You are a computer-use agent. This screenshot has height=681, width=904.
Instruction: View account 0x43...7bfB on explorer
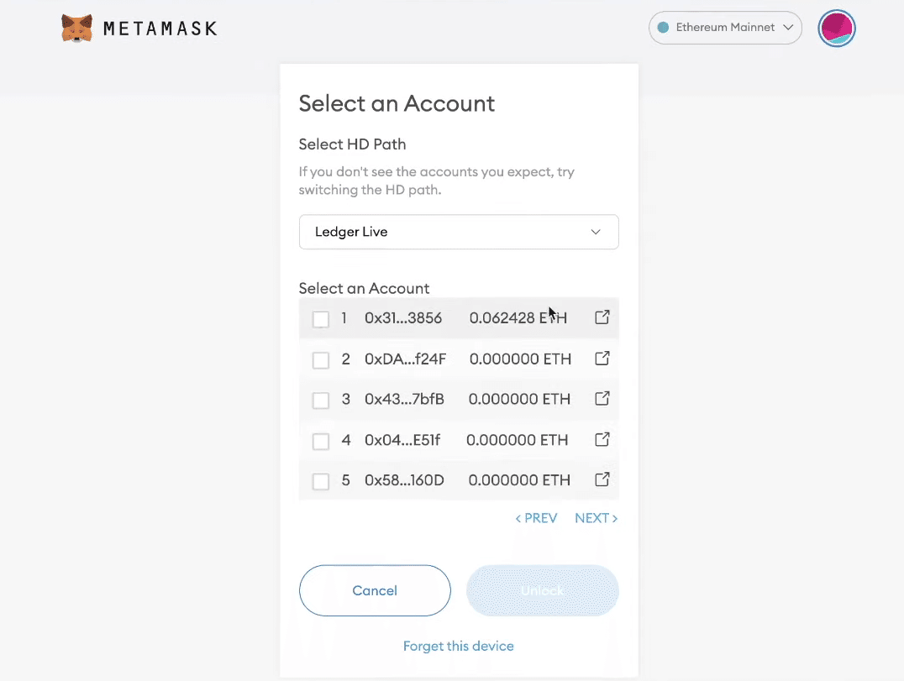pyautogui.click(x=602, y=399)
